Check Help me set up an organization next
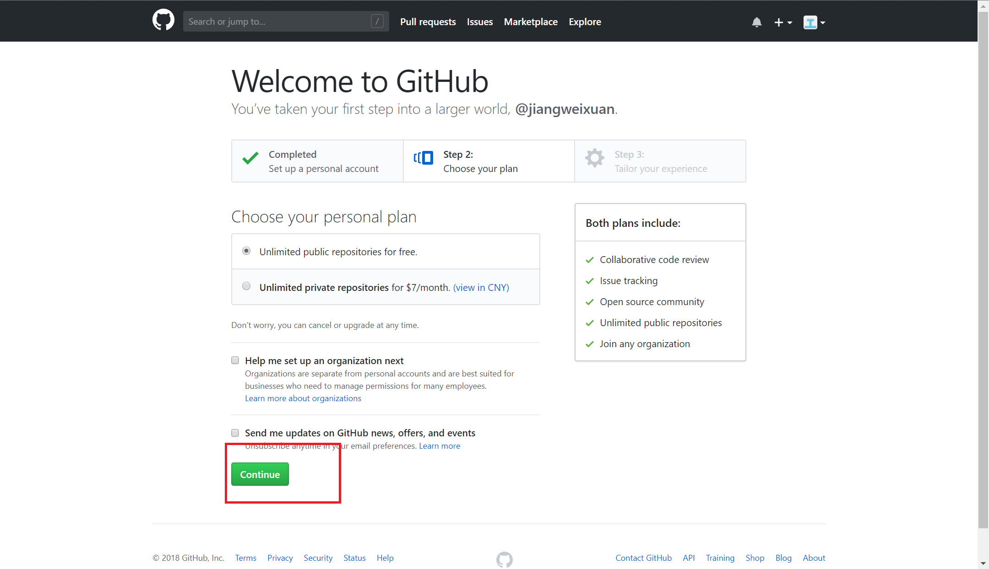Image resolution: width=989 pixels, height=569 pixels. coord(235,360)
